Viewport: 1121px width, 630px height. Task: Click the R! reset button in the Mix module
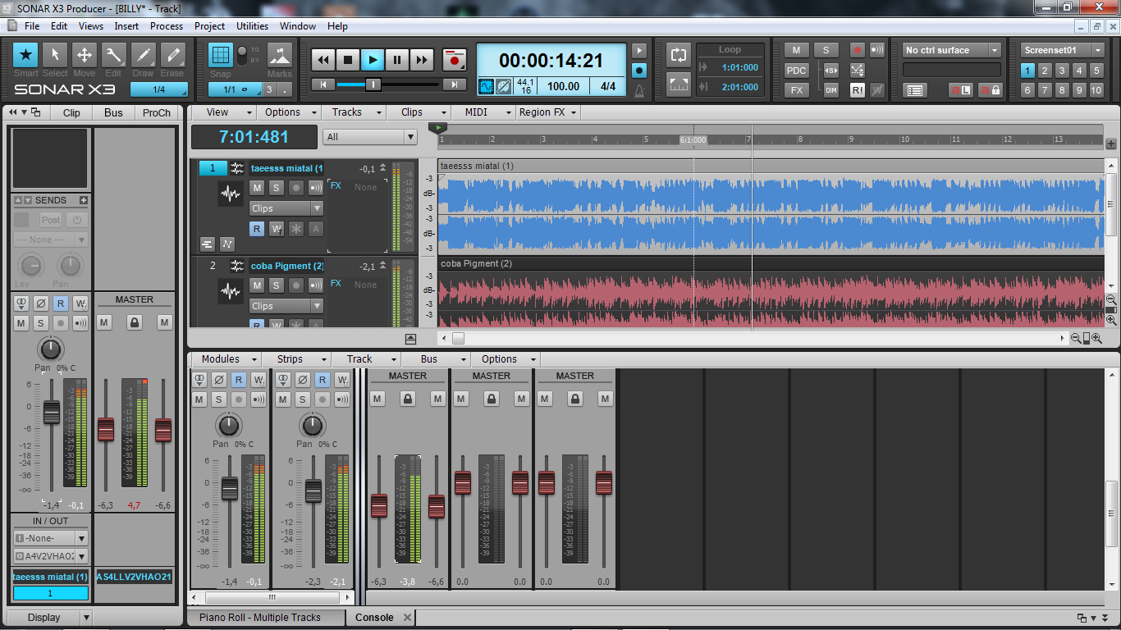857,90
